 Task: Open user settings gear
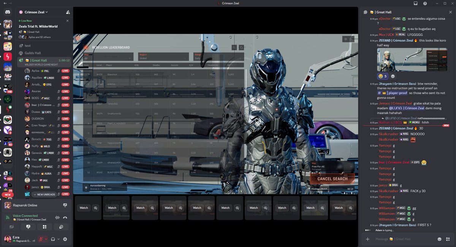(x=65, y=239)
